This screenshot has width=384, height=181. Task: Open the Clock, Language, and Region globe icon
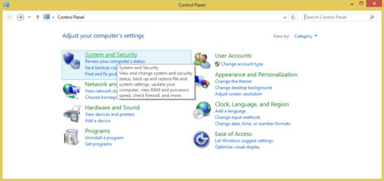(x=202, y=110)
